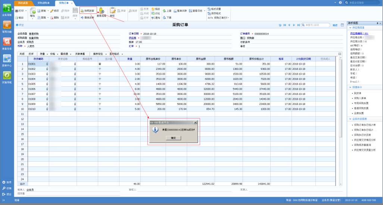Select the 采购订单 tab
This screenshot has width=383, height=205.
coord(63,3)
